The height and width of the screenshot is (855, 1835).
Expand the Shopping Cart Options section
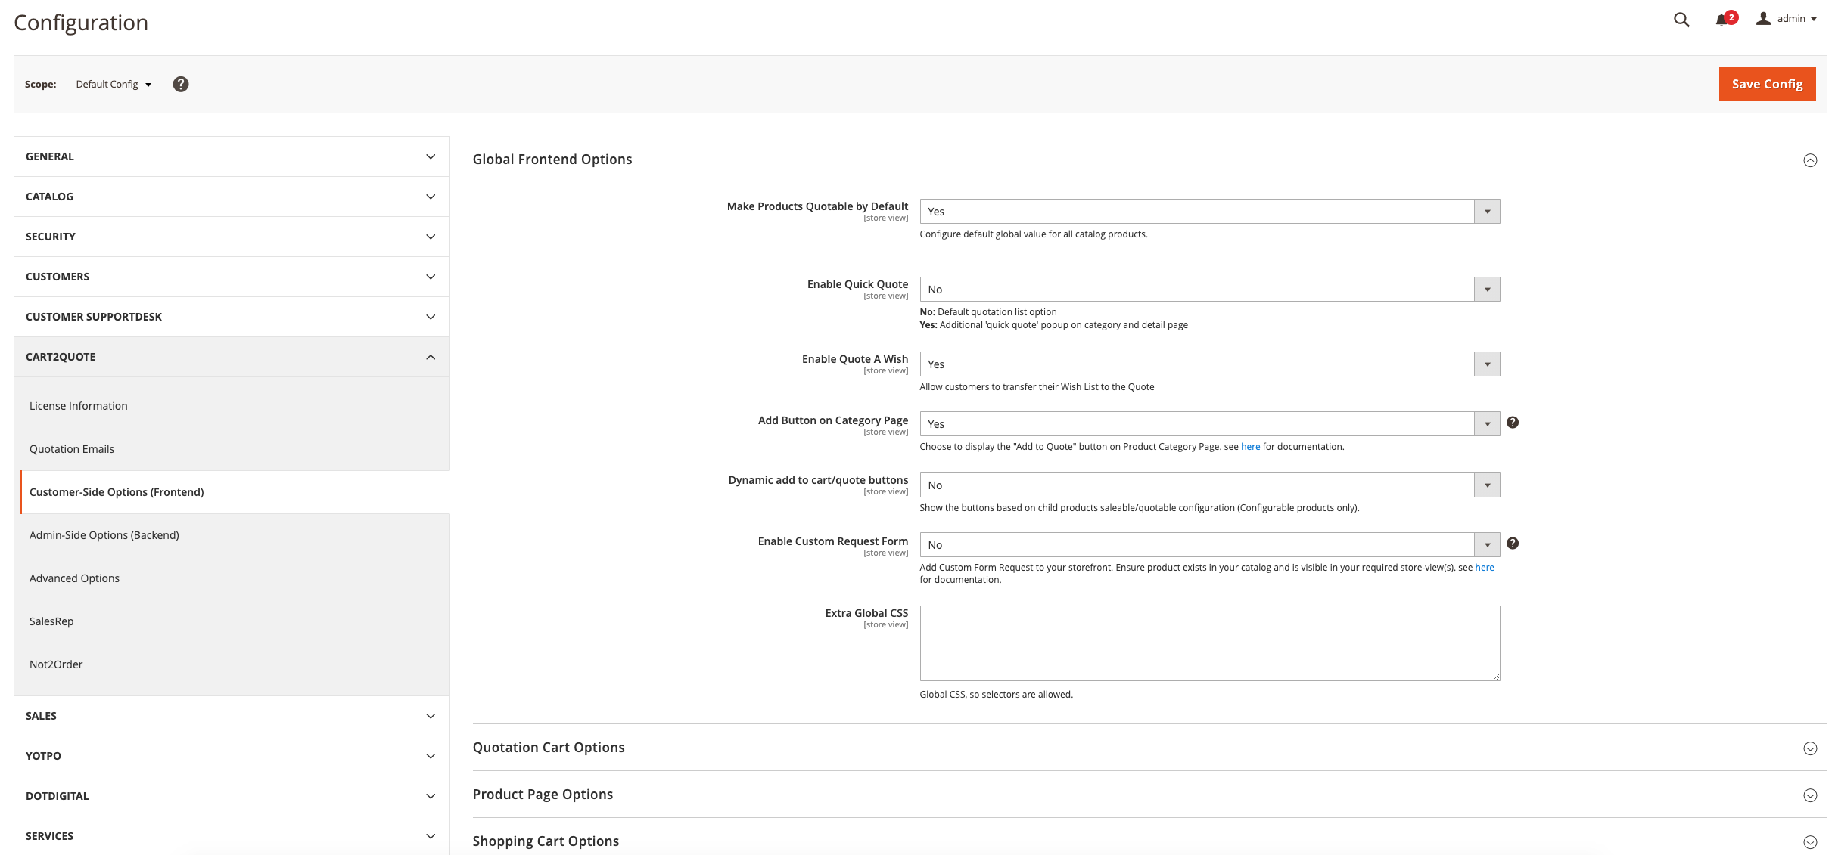(x=1810, y=841)
